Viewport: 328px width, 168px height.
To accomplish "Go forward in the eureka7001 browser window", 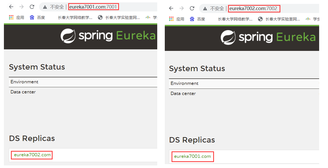I will pos(22,7).
